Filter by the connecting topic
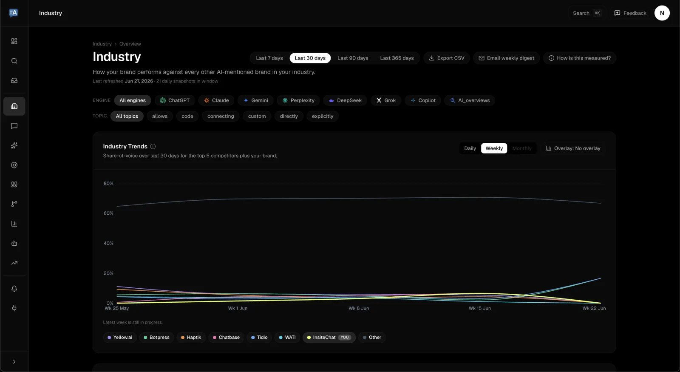The height and width of the screenshot is (372, 680). click(221, 116)
